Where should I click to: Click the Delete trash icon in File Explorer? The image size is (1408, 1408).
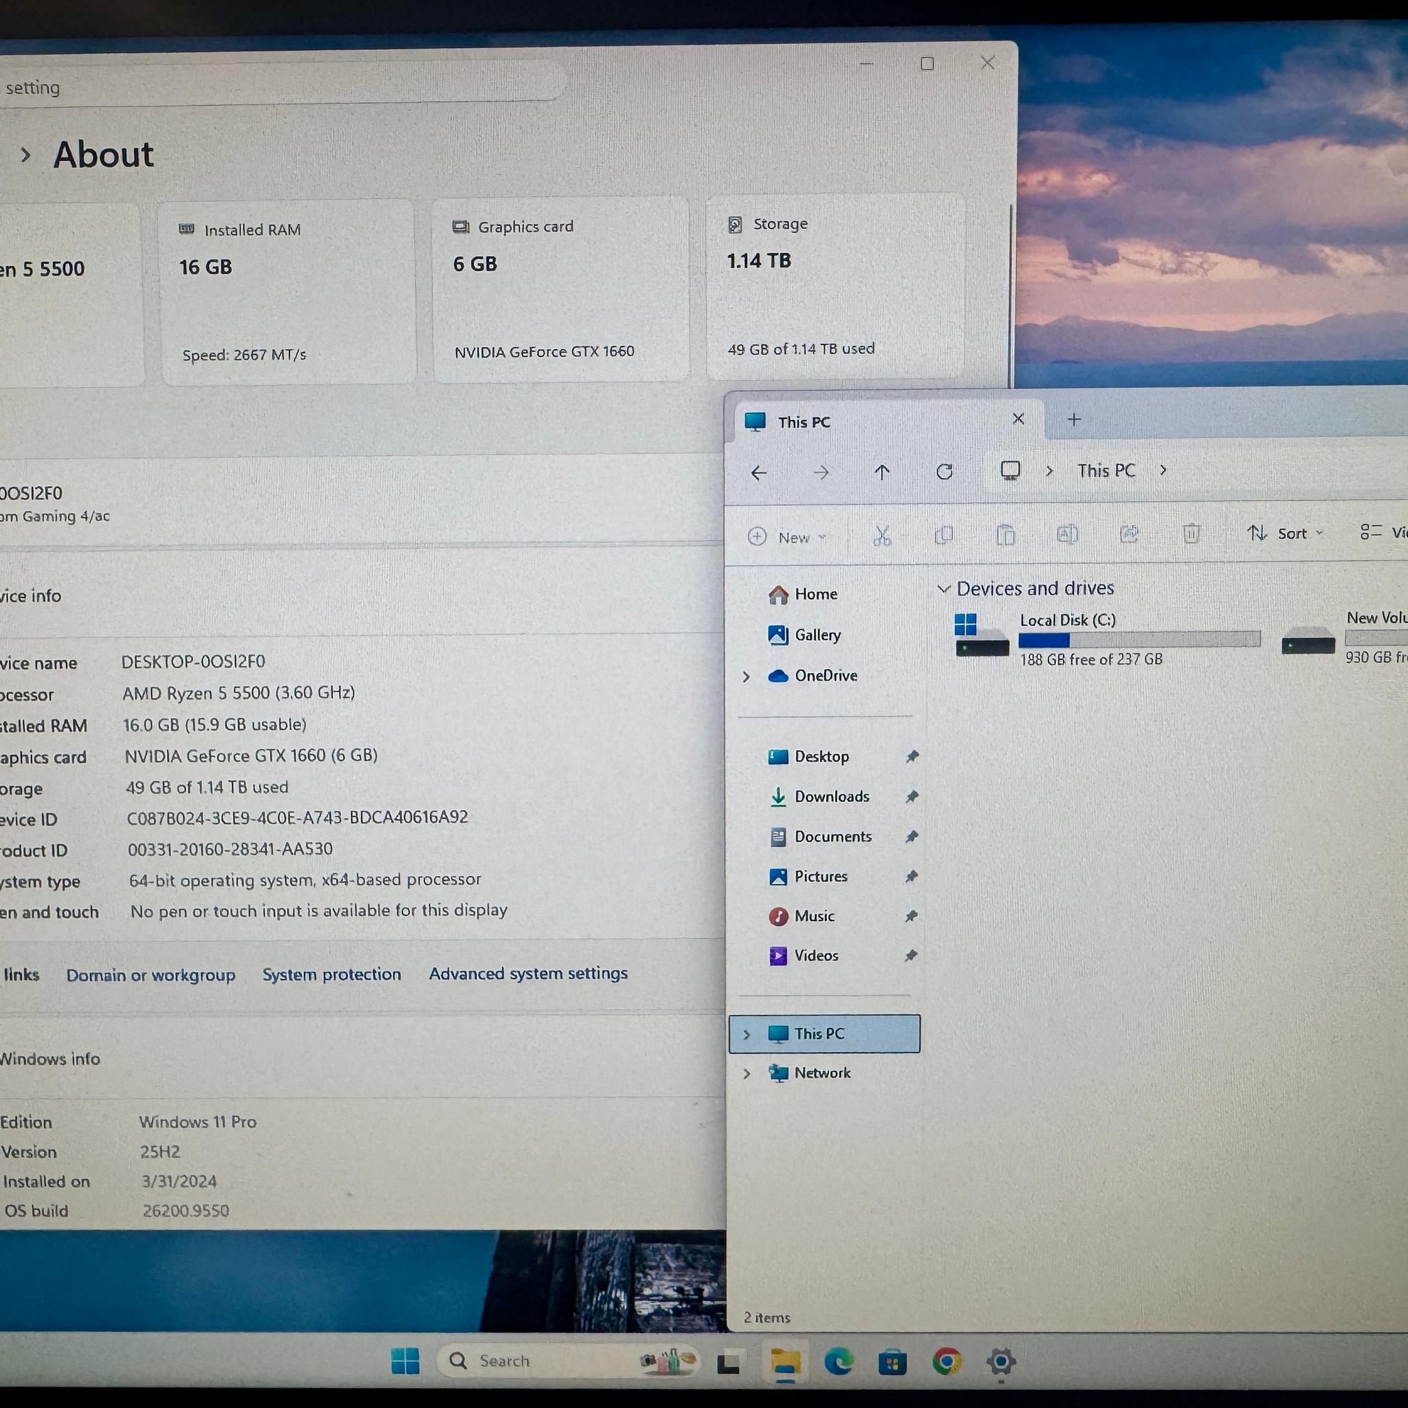click(1191, 533)
